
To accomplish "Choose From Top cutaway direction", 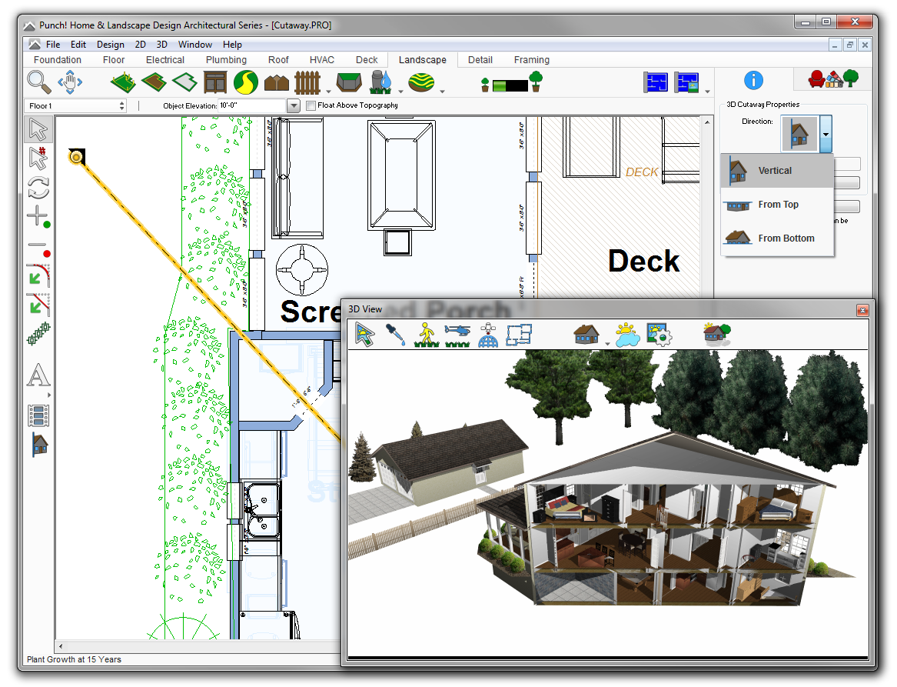I will 777,205.
